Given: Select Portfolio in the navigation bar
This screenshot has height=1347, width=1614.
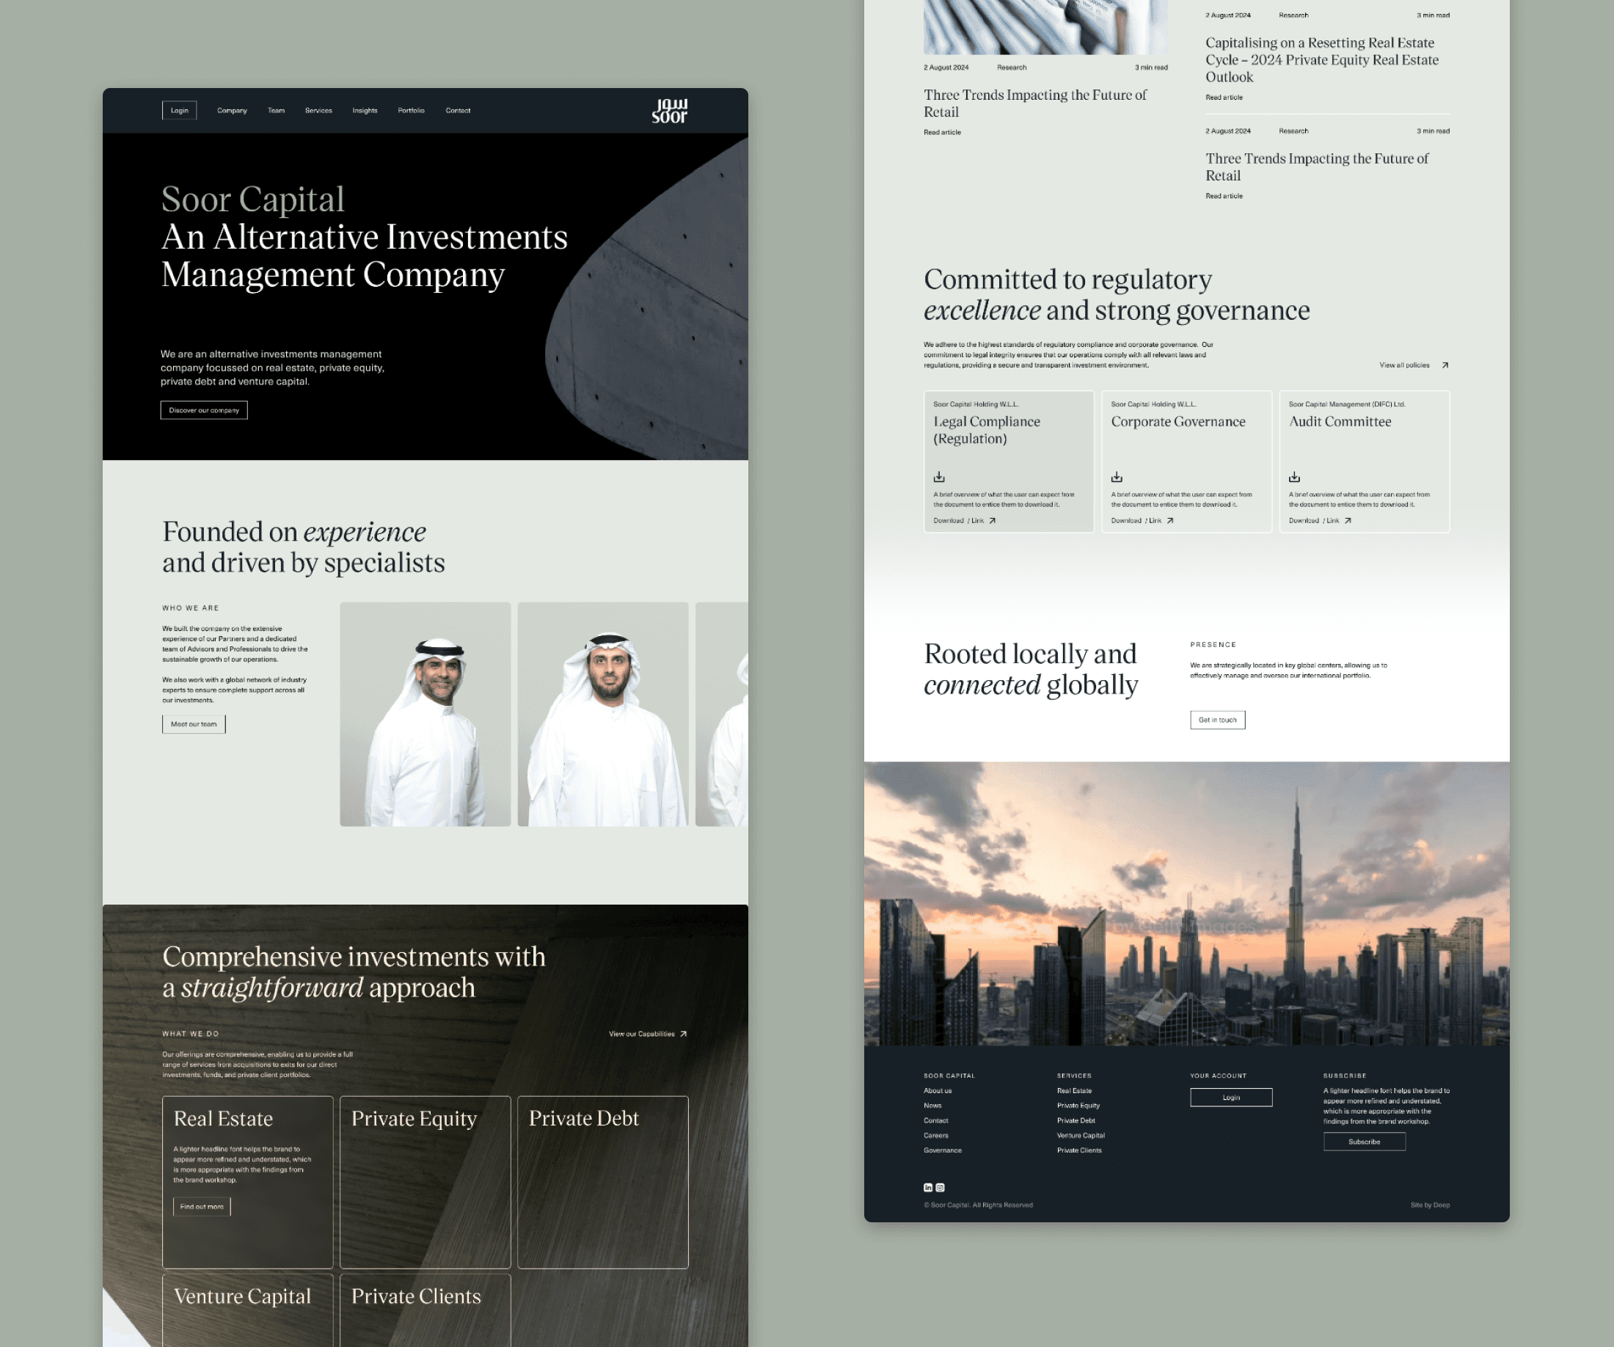Looking at the screenshot, I should click(411, 111).
